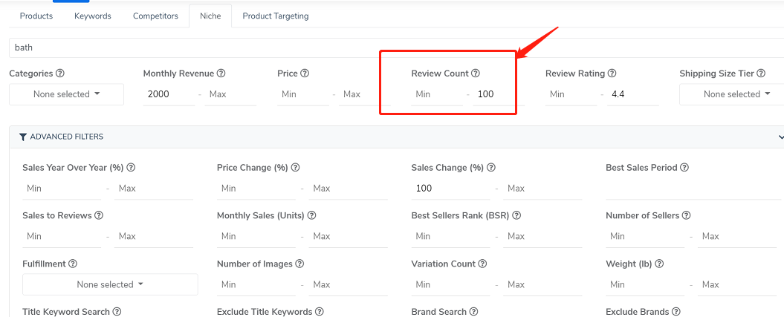The image size is (784, 317).
Task: Click the Advanced Filters funnel icon
Action: pyautogui.click(x=23, y=137)
